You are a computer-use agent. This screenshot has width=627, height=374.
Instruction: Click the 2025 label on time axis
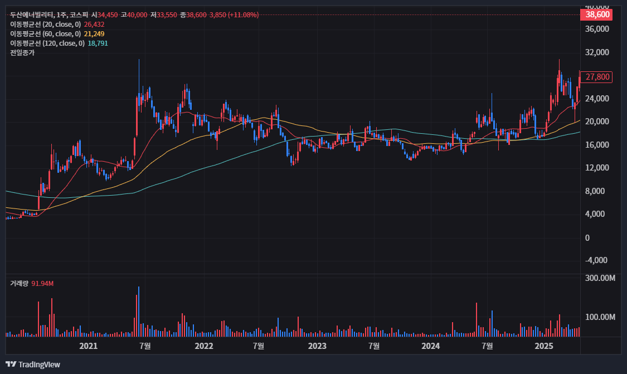544,346
